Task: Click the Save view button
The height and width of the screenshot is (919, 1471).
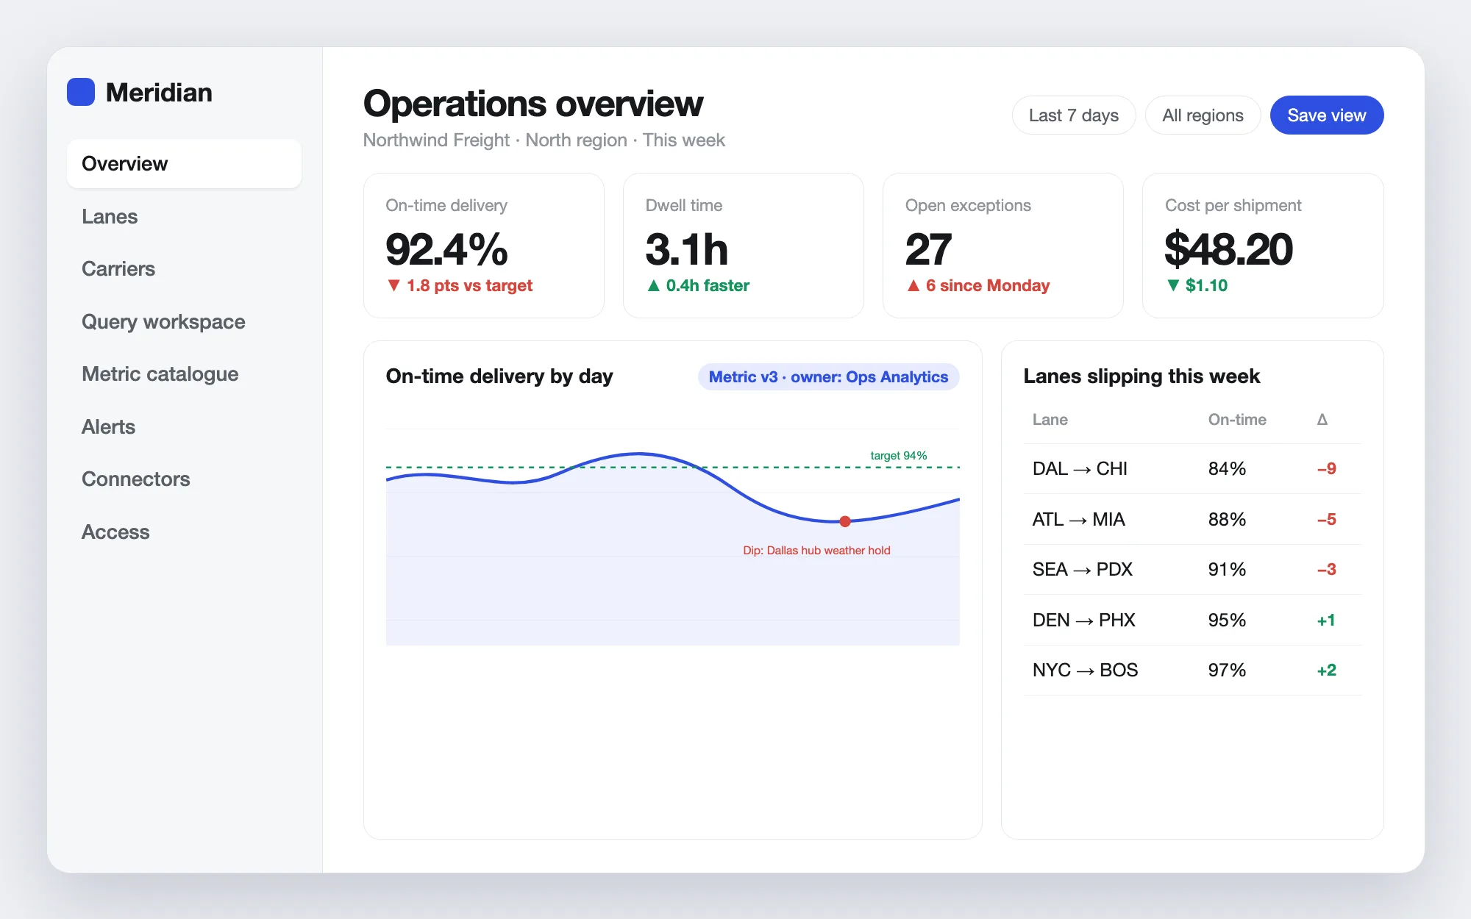Action: pyautogui.click(x=1326, y=115)
